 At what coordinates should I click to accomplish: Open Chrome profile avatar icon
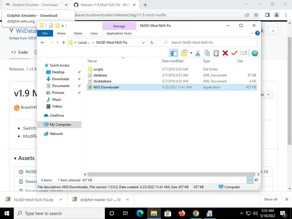tap(277, 15)
